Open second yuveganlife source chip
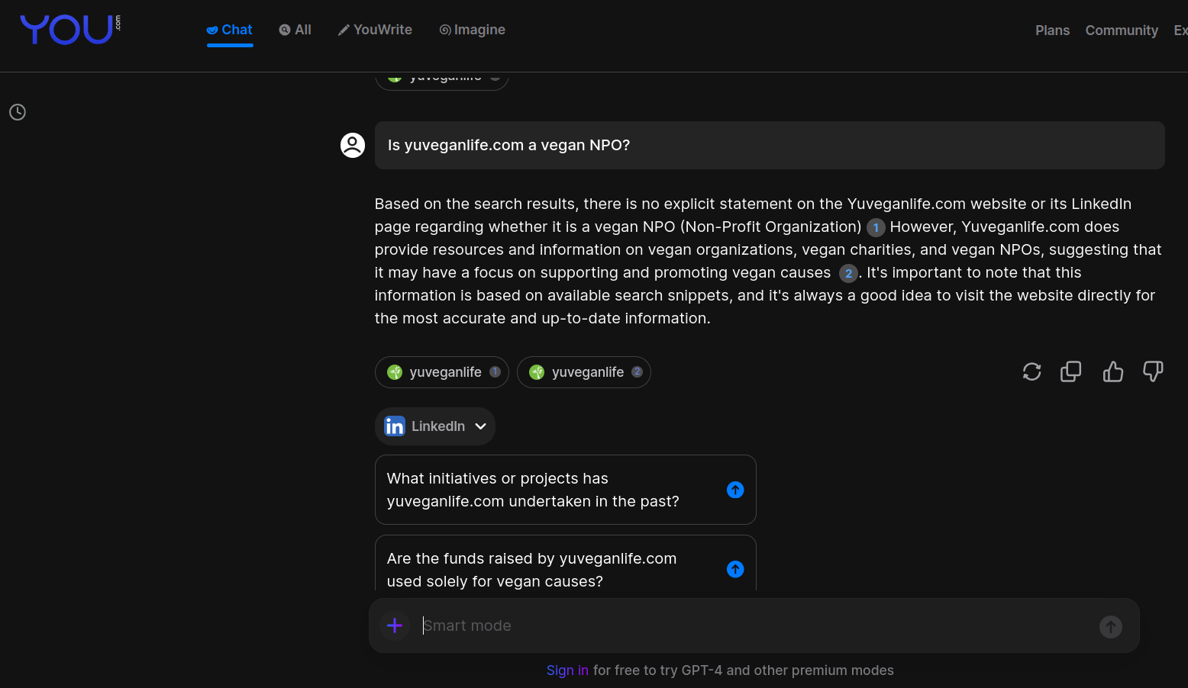The width and height of the screenshot is (1188, 688). coord(584,372)
